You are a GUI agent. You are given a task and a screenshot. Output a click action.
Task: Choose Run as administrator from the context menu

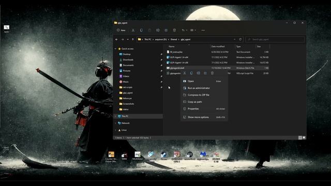[x=204, y=88]
